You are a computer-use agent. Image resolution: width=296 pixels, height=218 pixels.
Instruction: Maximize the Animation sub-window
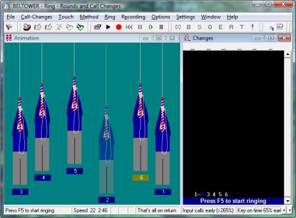coord(159,38)
